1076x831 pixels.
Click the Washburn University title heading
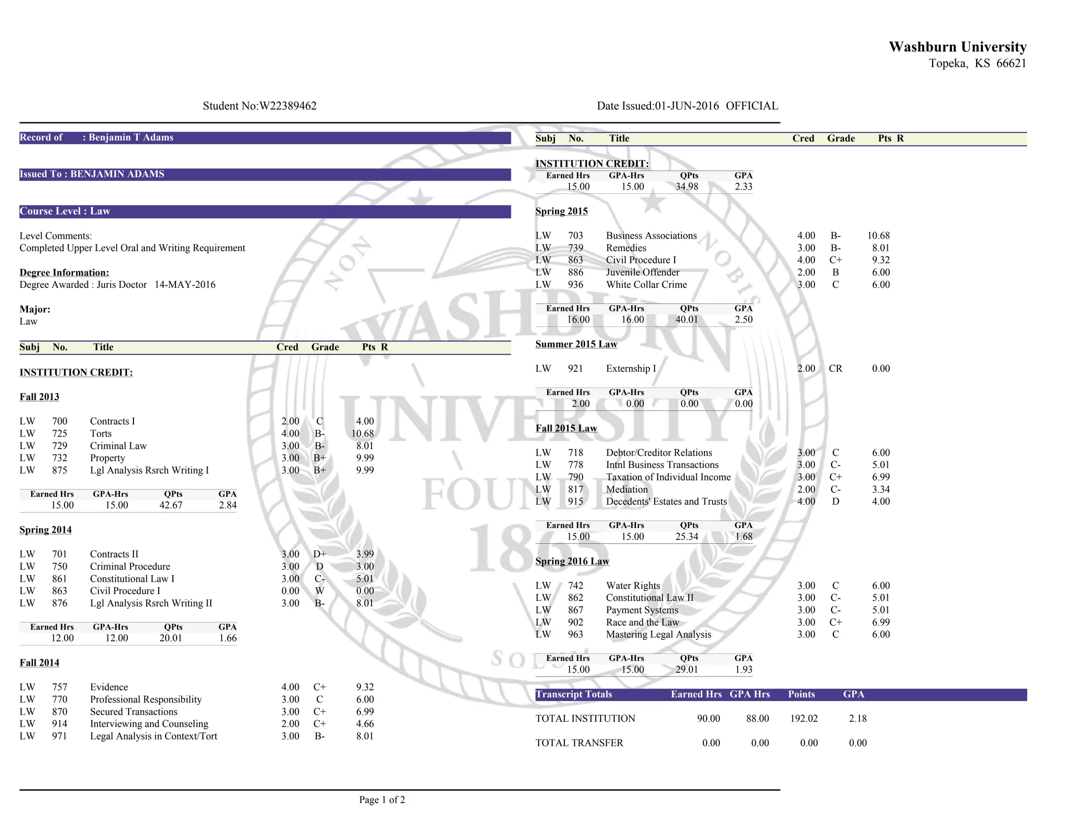pos(957,47)
